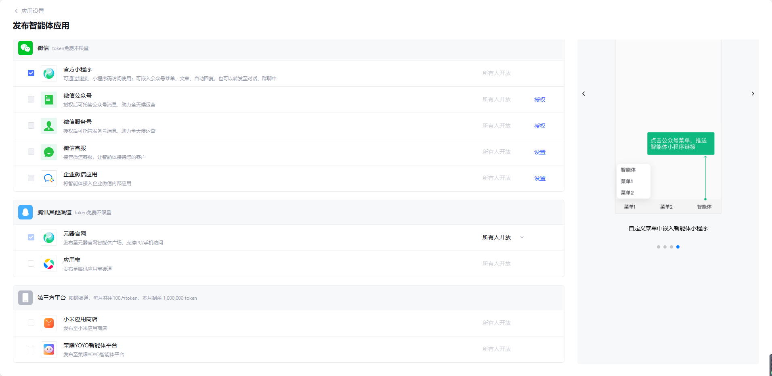The width and height of the screenshot is (772, 376).
Task: Click the 小米应用商店 orange icon
Action: click(x=49, y=323)
